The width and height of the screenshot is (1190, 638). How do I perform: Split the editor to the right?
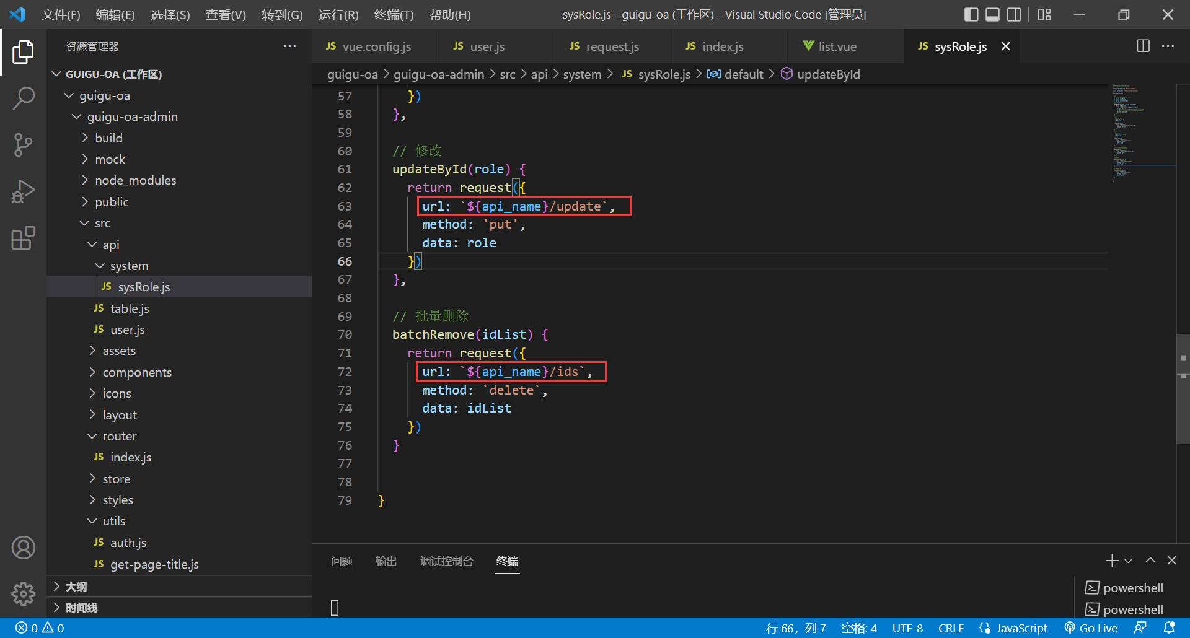click(x=1143, y=46)
